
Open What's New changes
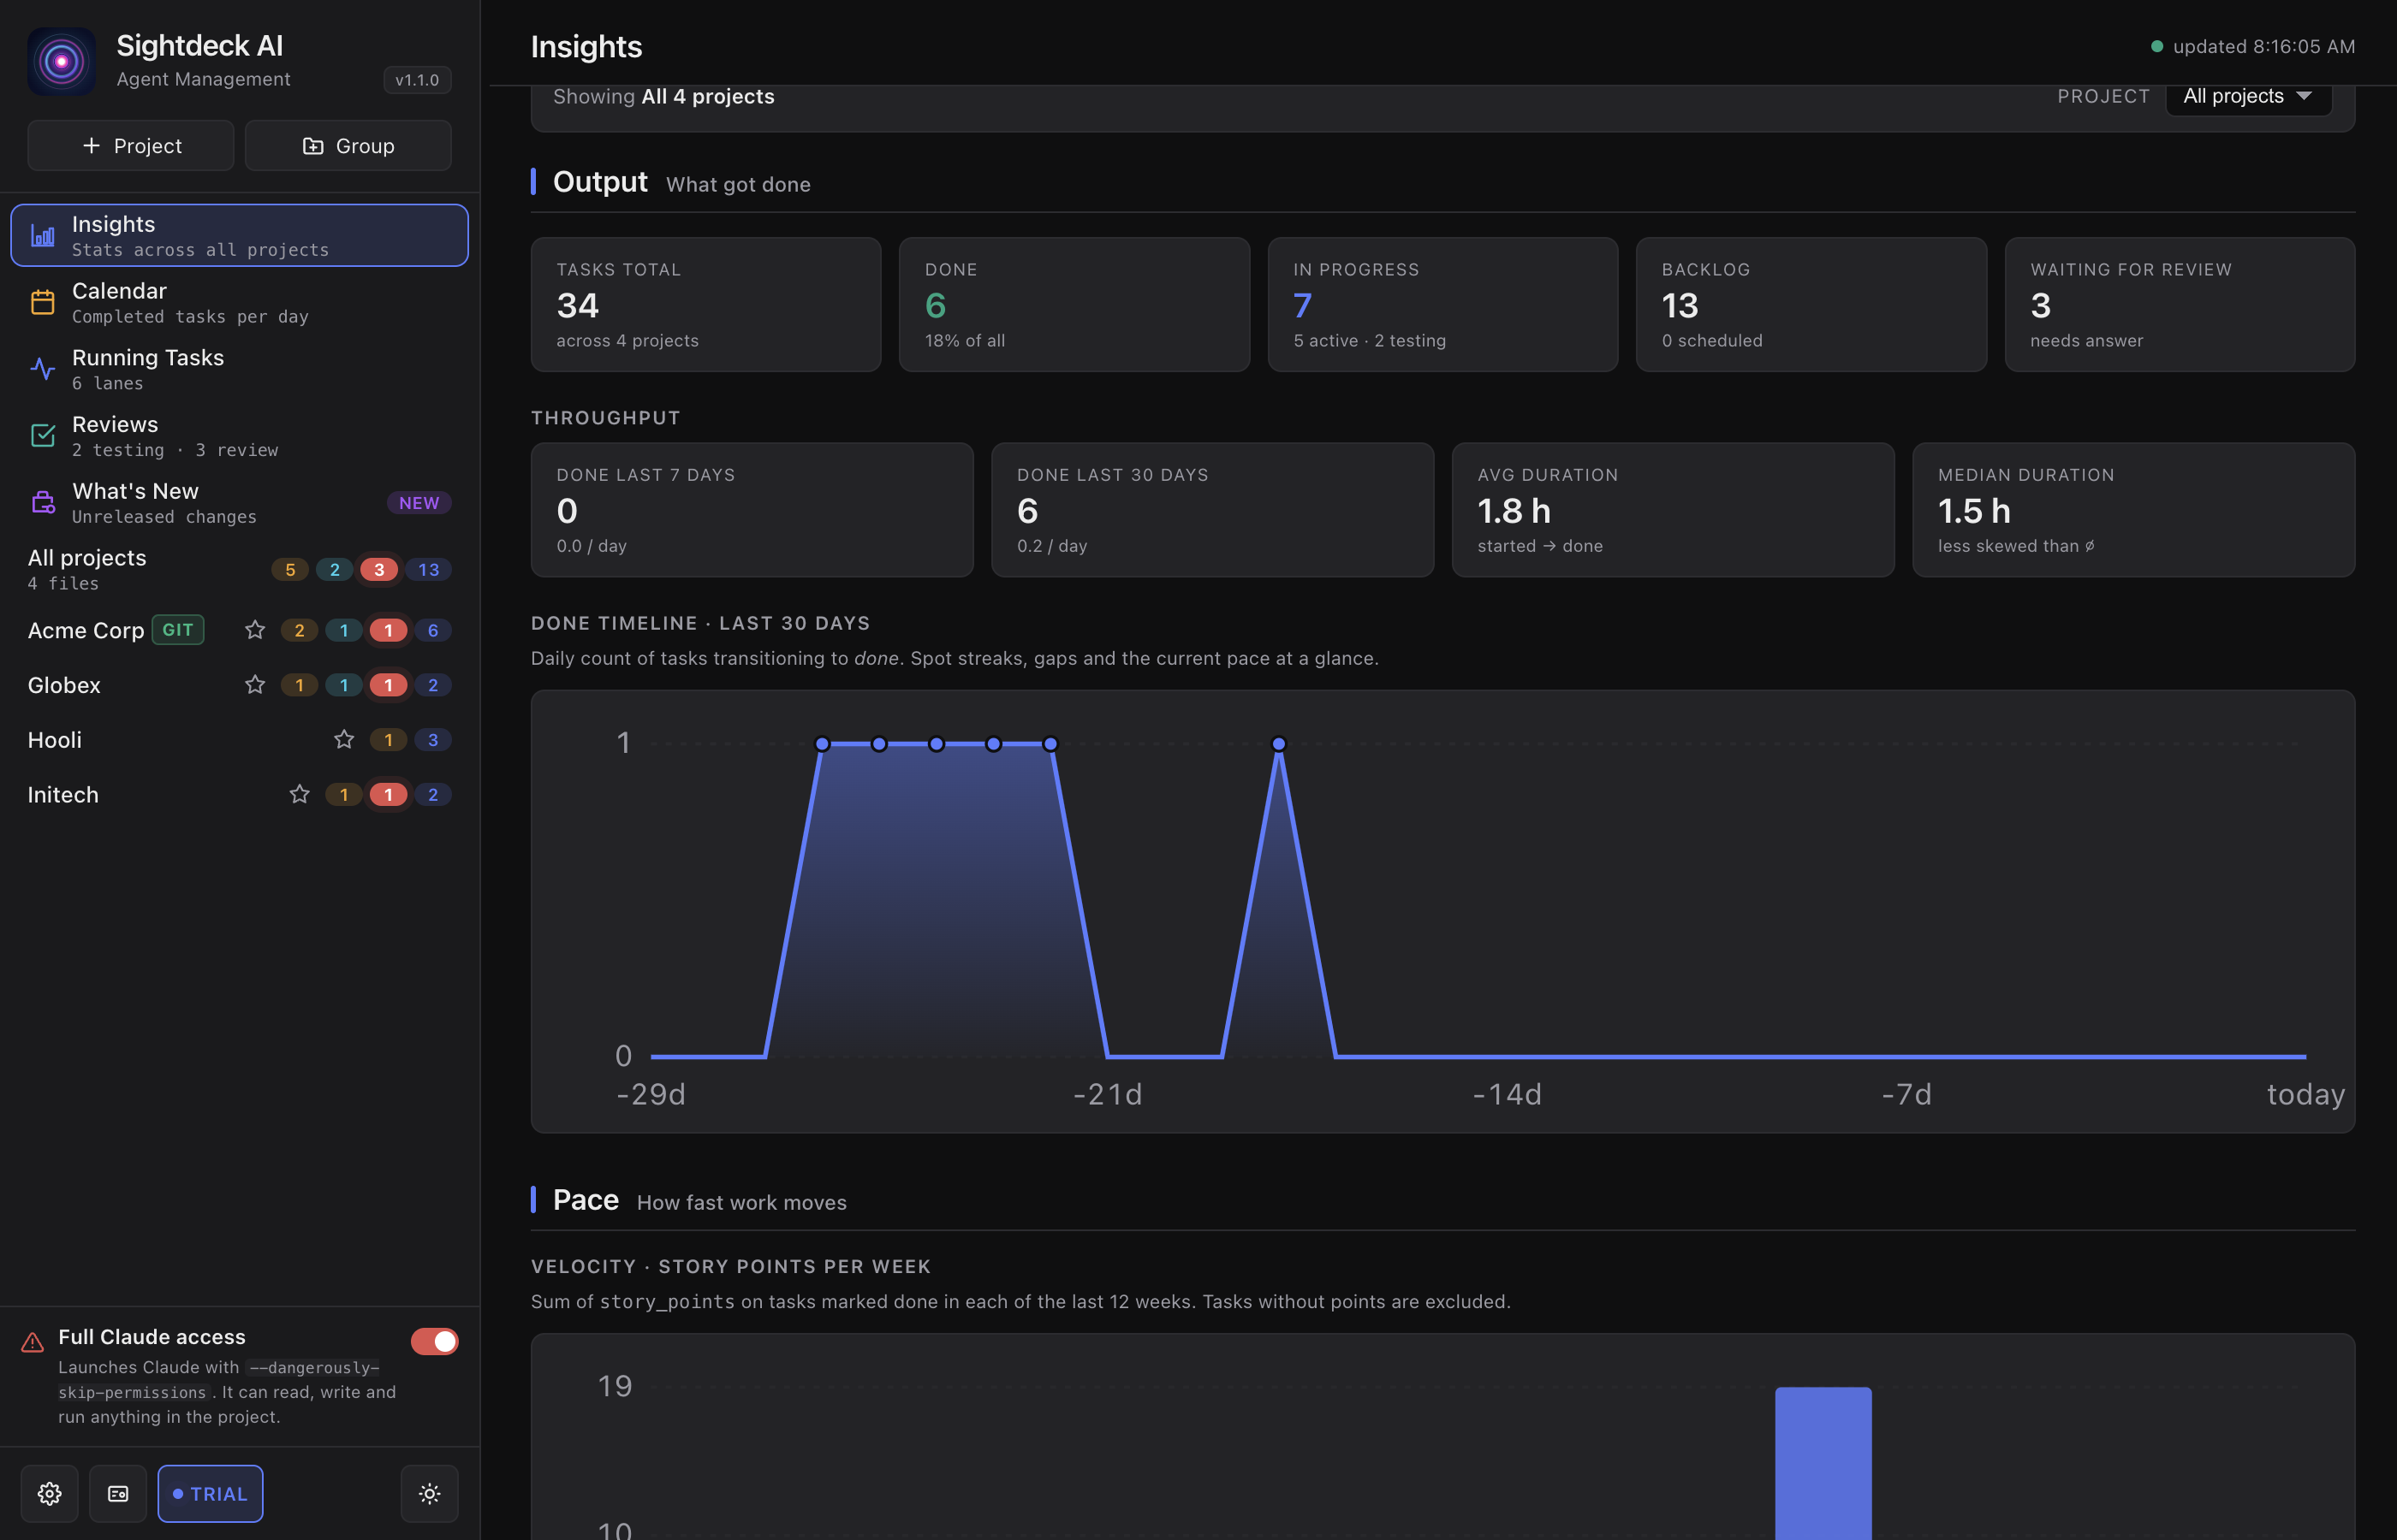point(239,503)
